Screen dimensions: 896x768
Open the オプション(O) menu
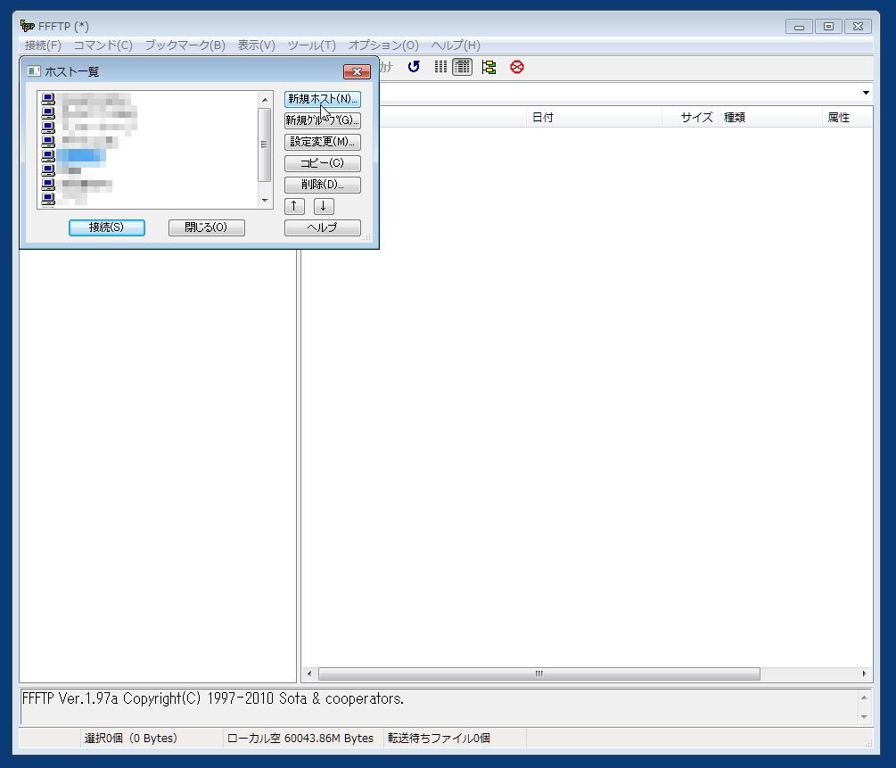(x=383, y=45)
